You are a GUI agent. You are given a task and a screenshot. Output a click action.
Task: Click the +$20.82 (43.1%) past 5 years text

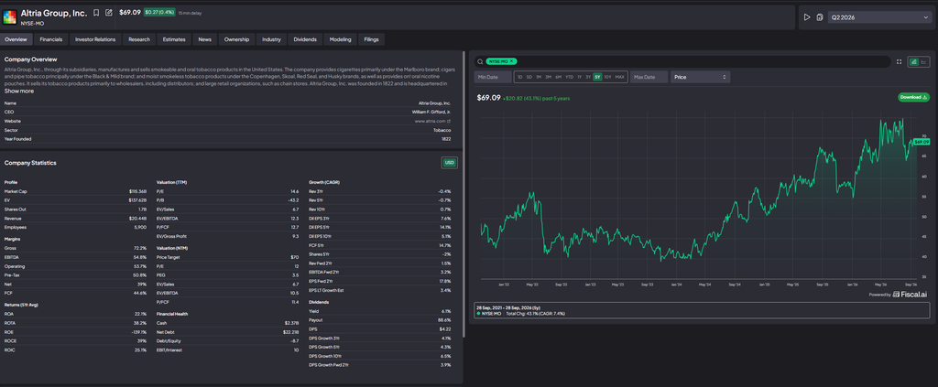point(536,98)
